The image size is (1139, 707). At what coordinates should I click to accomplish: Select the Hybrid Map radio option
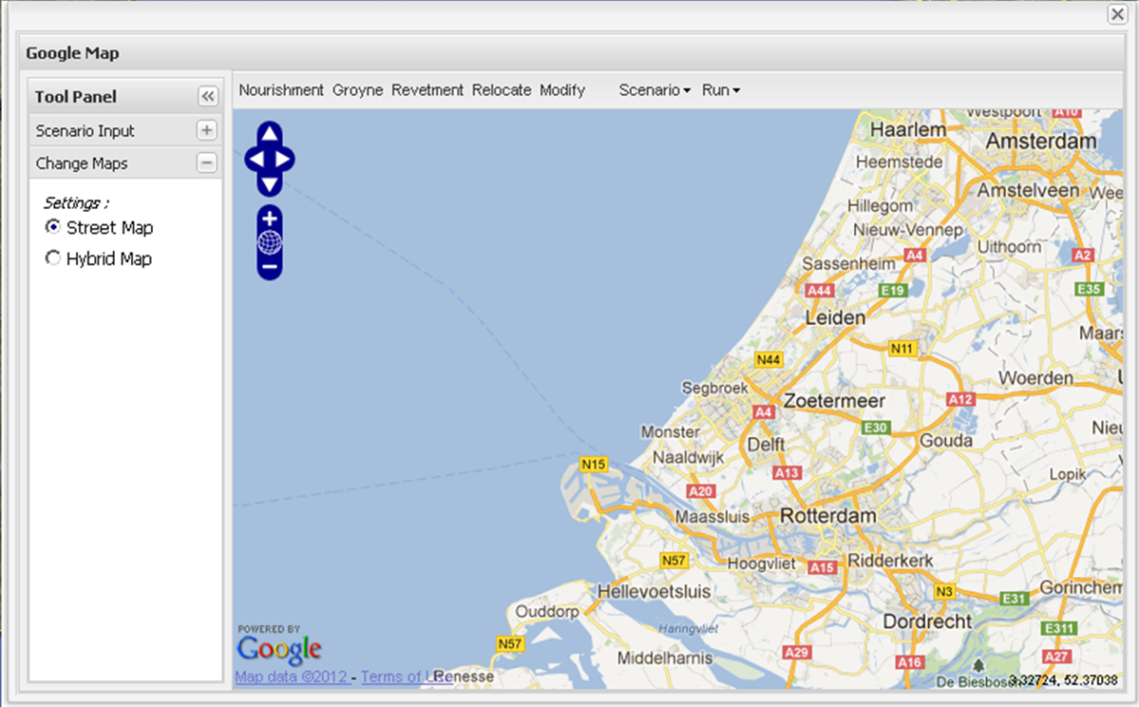coord(53,258)
